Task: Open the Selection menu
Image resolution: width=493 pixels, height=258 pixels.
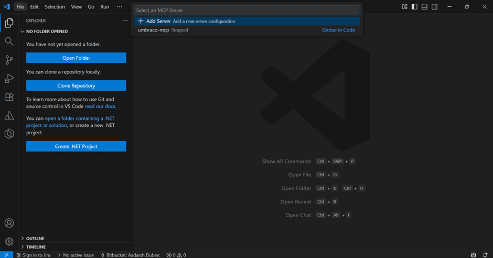Action: (55, 7)
